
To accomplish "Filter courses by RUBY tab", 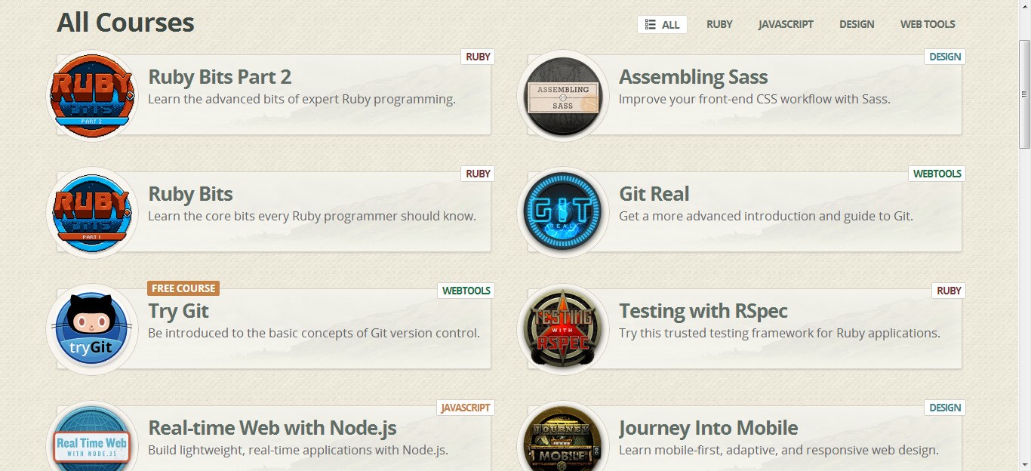I will coord(719,24).
